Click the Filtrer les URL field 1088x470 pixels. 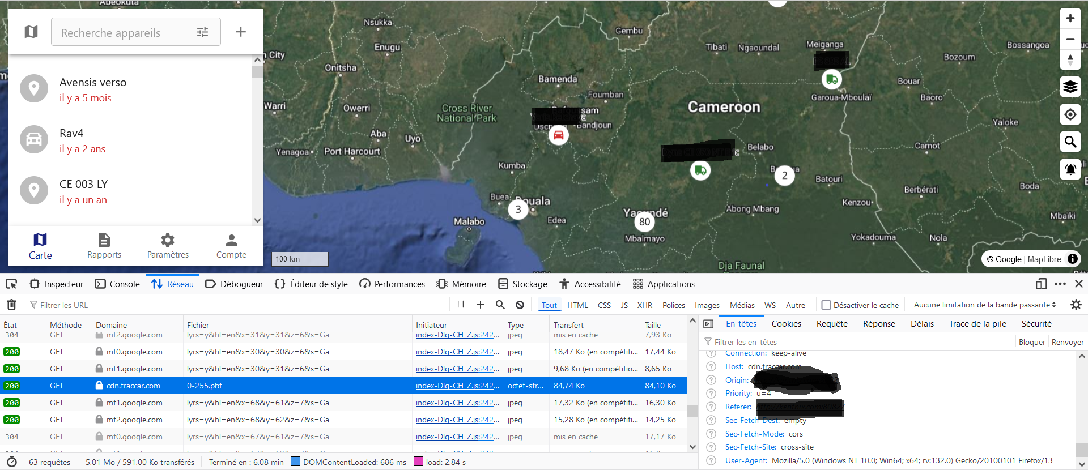[238, 305]
